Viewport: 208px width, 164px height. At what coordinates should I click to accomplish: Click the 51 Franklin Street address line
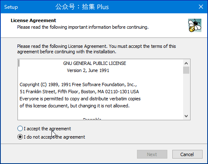79,92
